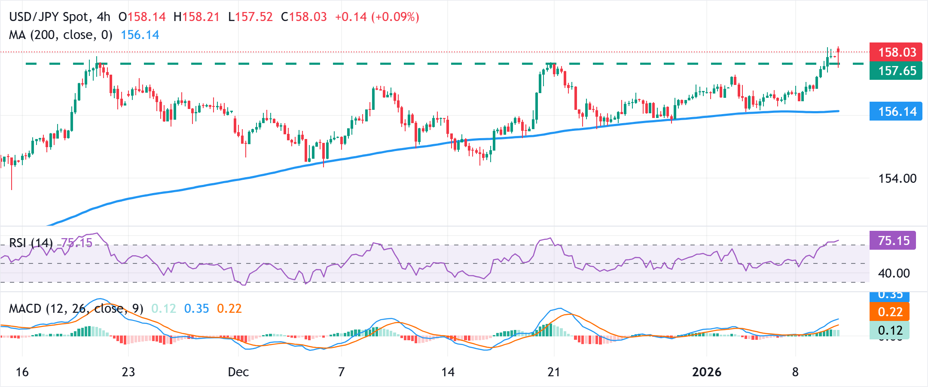This screenshot has width=928, height=387.
Task: Click the red 158.03 current price label
Action: pos(896,52)
